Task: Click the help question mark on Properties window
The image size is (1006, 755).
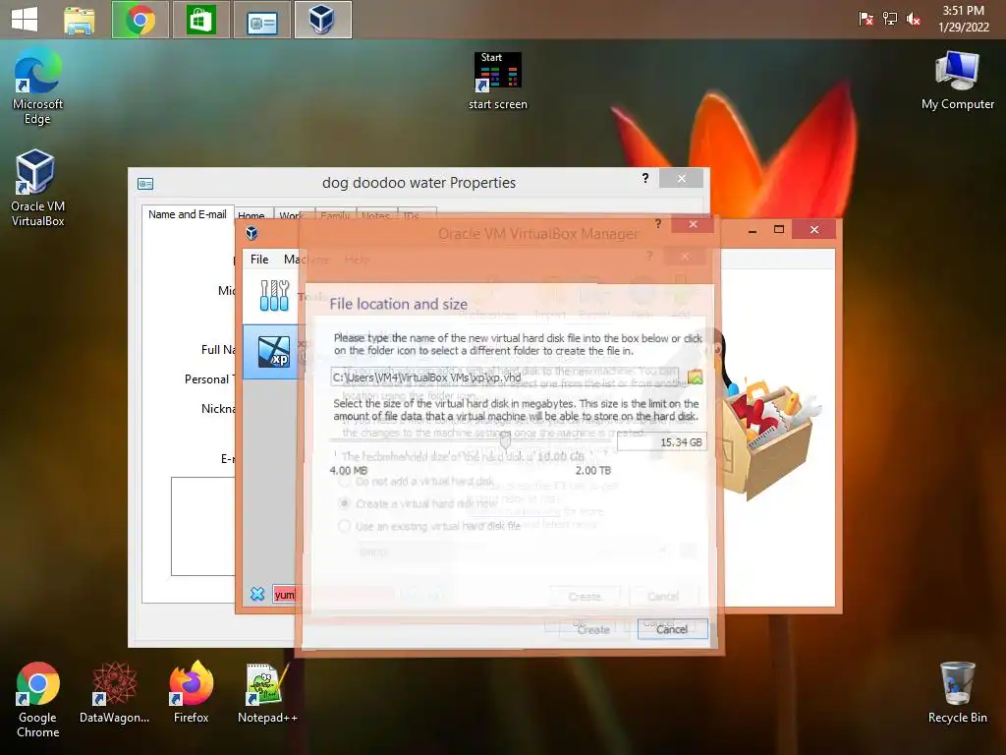Action: click(645, 178)
